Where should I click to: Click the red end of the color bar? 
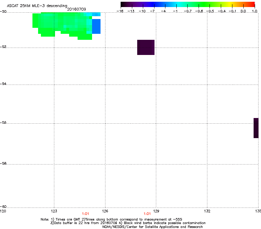point(251,4)
